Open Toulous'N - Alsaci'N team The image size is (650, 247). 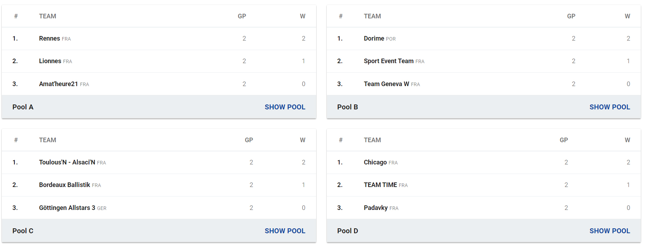67,162
